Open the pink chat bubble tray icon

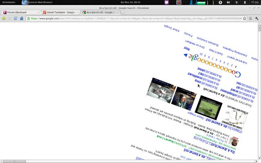pos(166,2)
